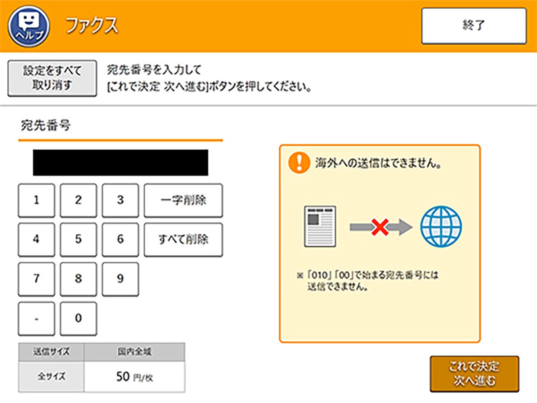The height and width of the screenshot is (403, 537).
Task: Tap the 一字削除 button
Action: click(x=183, y=200)
